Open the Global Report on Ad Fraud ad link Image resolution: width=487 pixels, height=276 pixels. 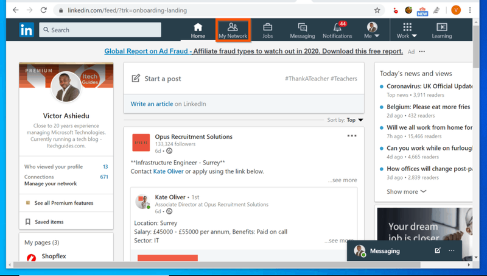point(253,51)
